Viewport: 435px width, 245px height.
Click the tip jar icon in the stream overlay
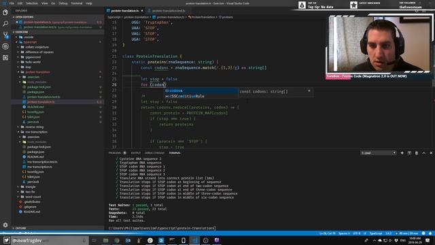[302, 5]
